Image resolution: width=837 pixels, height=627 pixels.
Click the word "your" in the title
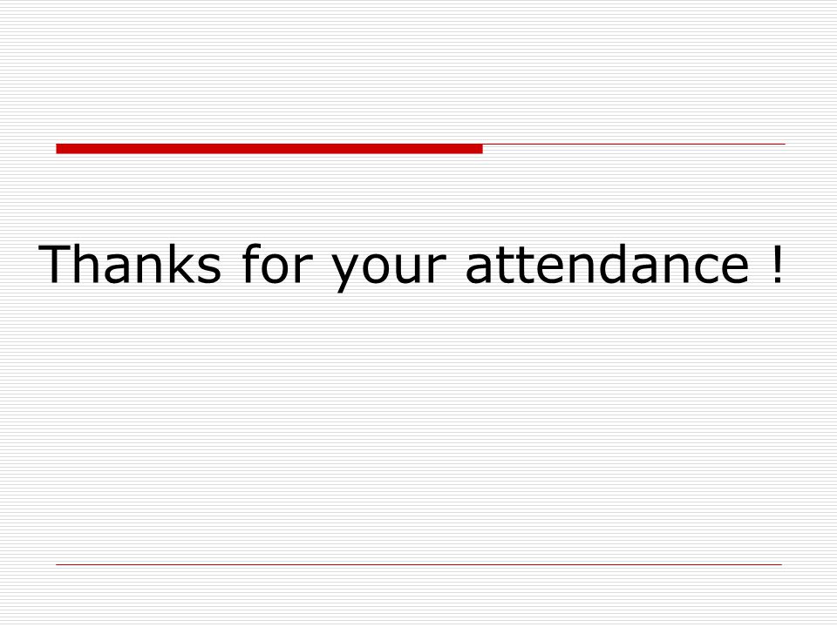pos(389,267)
